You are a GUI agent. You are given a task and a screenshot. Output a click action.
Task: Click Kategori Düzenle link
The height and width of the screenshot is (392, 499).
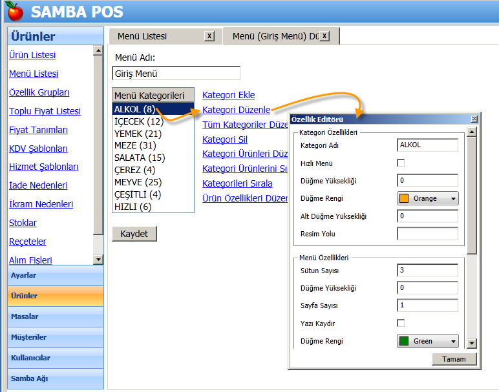[x=236, y=110]
